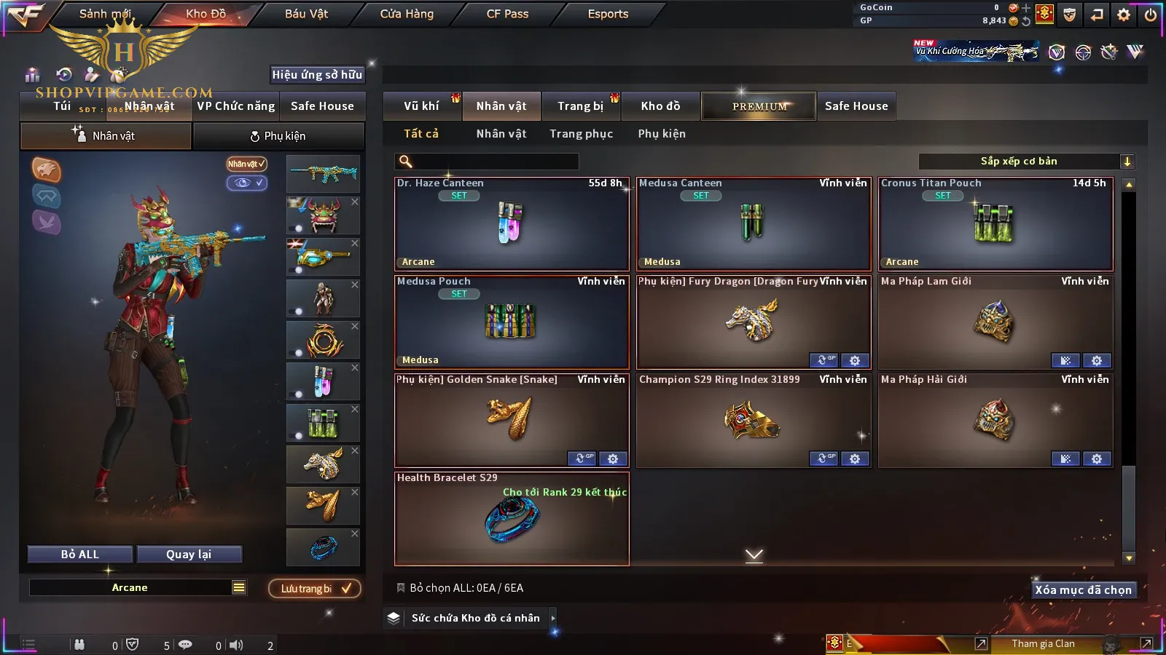Expand the item list down chevron

(x=754, y=555)
